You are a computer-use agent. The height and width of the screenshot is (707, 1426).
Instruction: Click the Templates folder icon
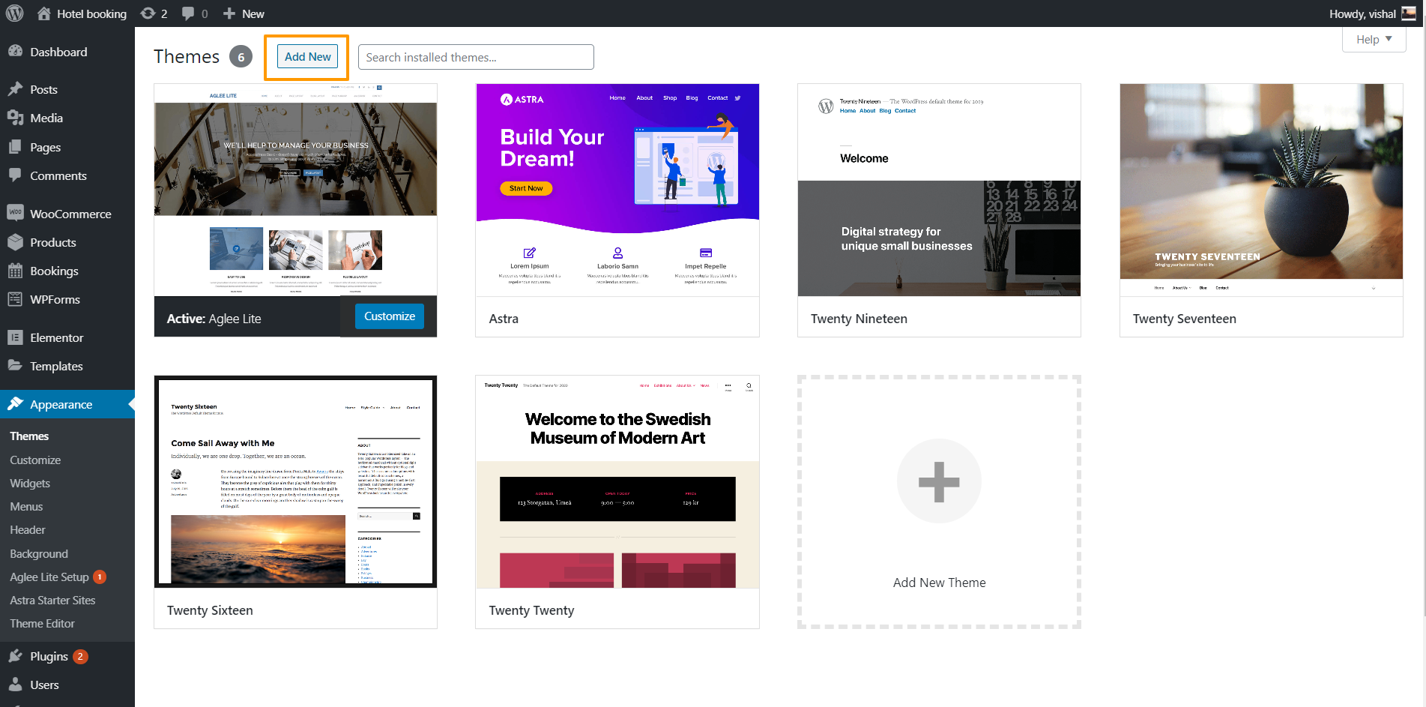pos(15,365)
